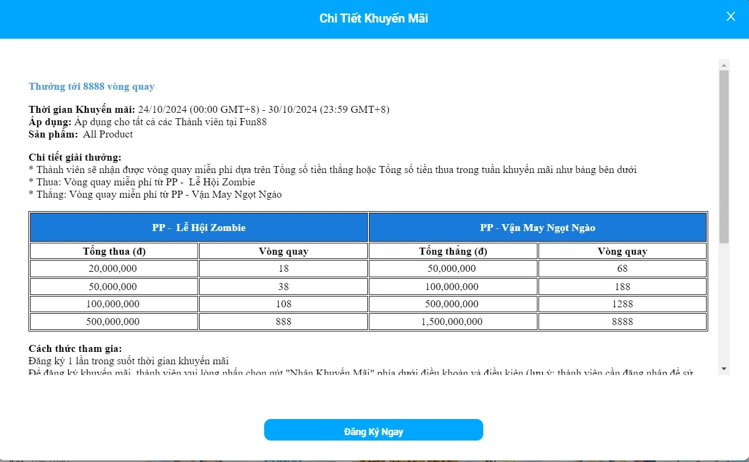Select the PP - Vận May Ngọt Ngào header
749x462 pixels.
537,227
